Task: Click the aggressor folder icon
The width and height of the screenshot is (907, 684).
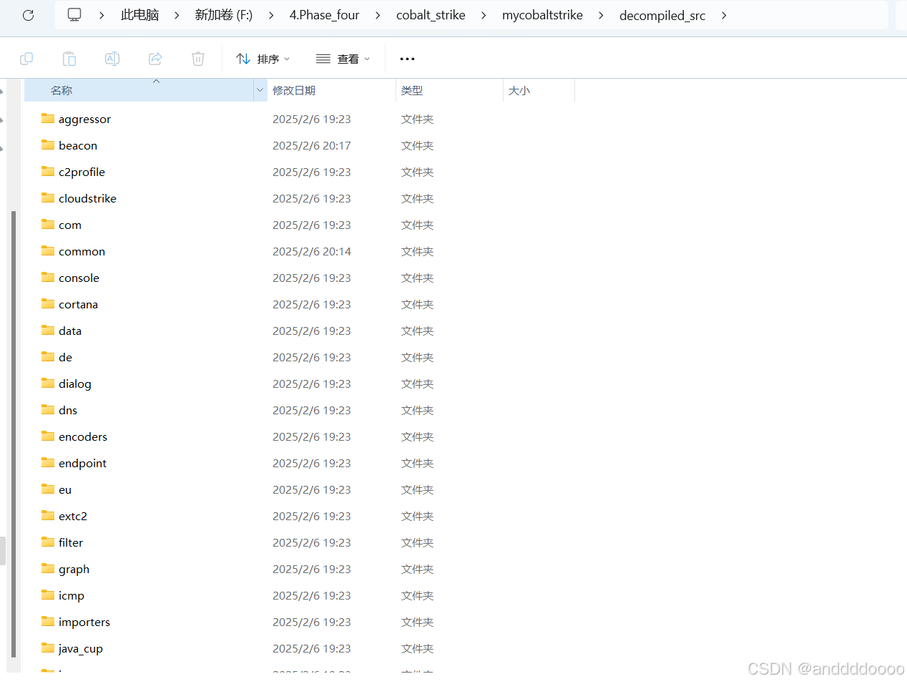Action: pyautogui.click(x=48, y=119)
